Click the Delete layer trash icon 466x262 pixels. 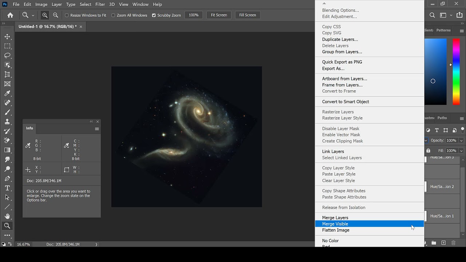click(453, 243)
